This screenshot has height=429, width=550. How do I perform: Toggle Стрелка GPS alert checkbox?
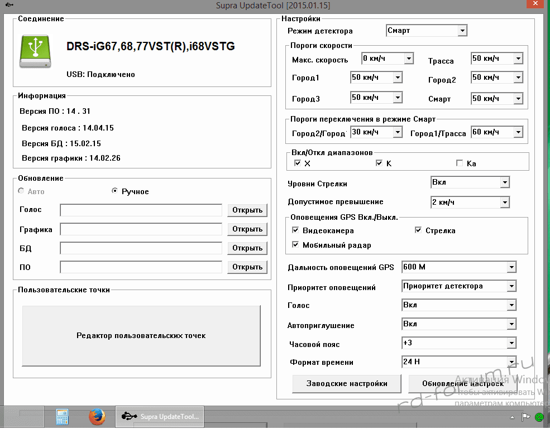pyautogui.click(x=418, y=230)
